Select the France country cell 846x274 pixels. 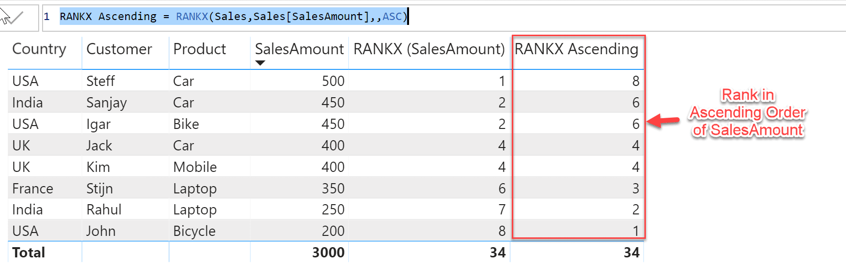click(32, 189)
